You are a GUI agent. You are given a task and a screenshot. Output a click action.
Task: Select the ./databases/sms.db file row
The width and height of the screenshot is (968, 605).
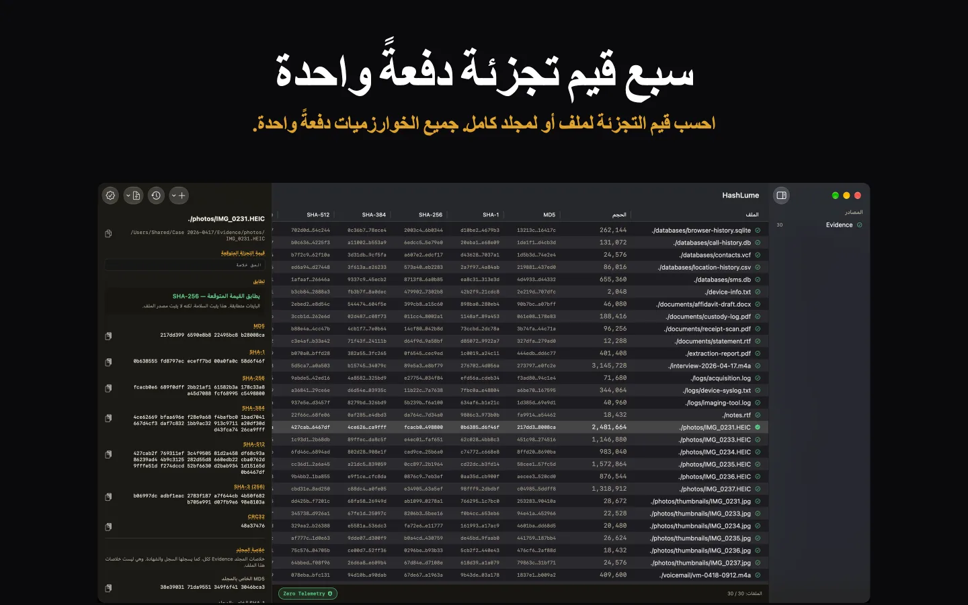point(520,280)
